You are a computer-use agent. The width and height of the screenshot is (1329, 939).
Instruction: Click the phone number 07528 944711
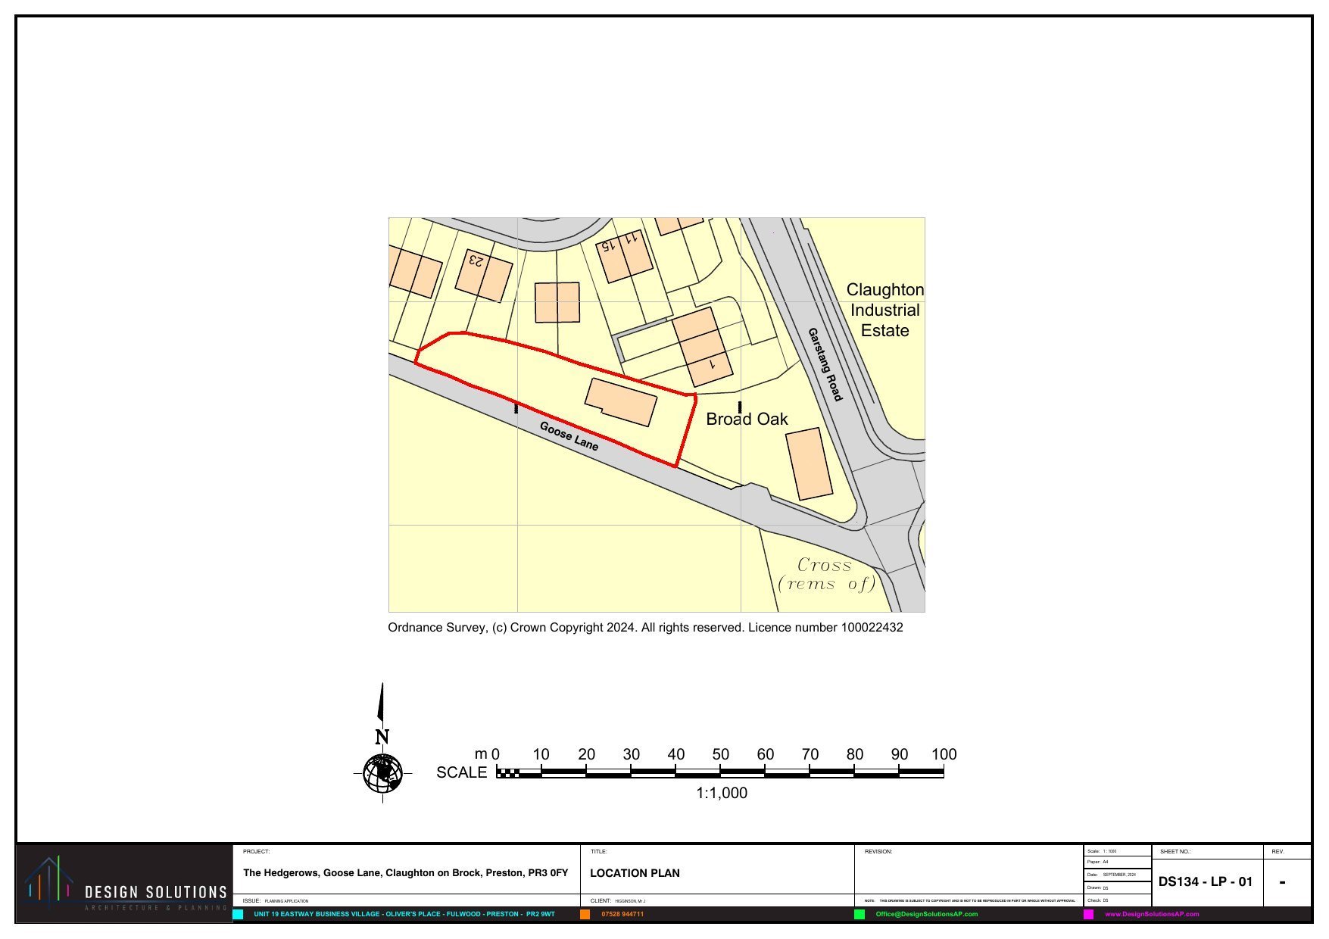(x=622, y=914)
